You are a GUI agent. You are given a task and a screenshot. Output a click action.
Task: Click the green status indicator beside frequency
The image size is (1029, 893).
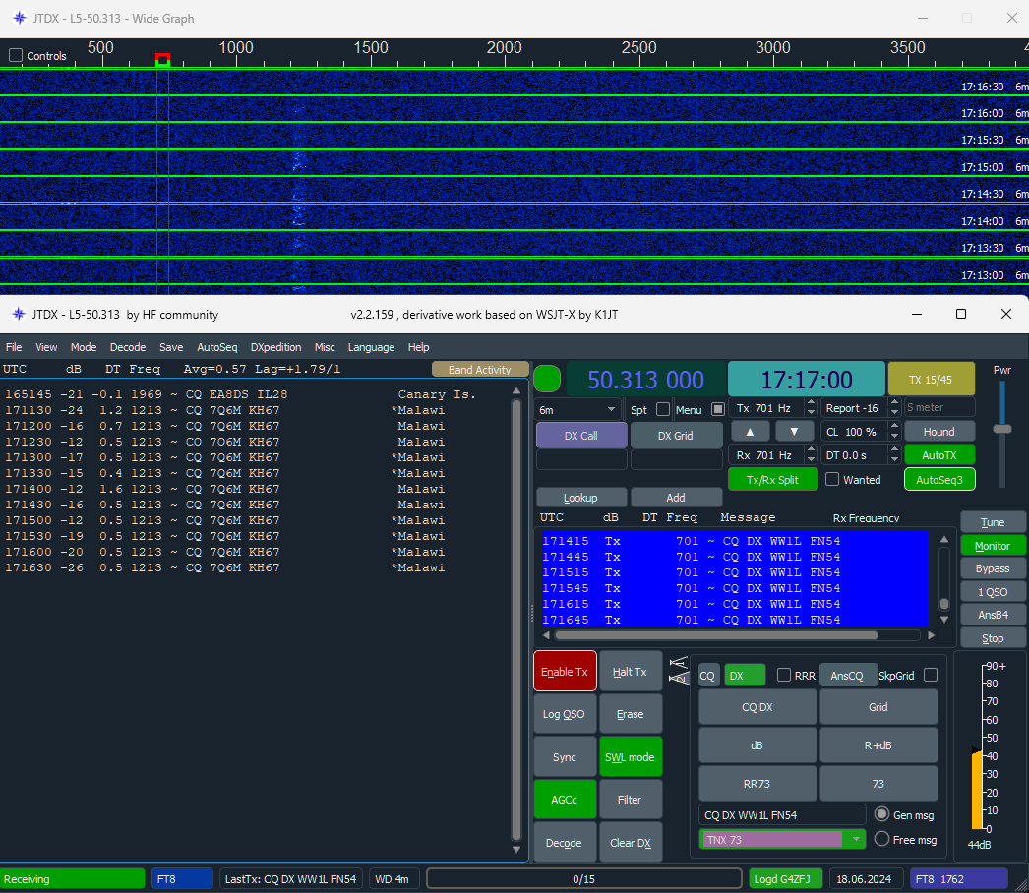(547, 380)
